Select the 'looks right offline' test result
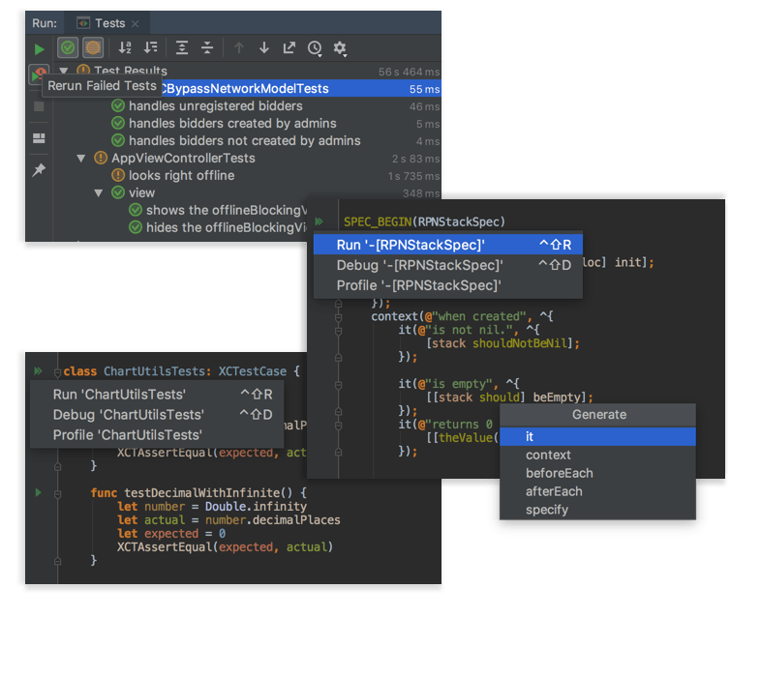Screen dimensions: 761x677 (x=181, y=176)
